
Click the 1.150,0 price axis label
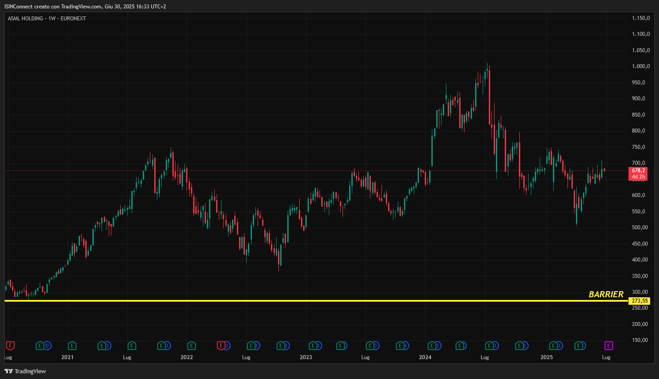641,18
